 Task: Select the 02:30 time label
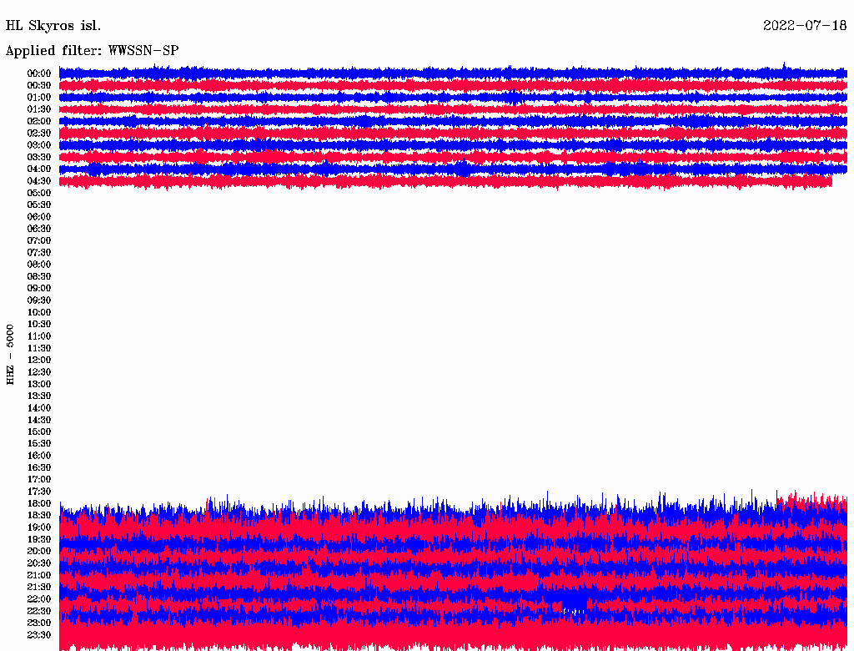click(x=39, y=133)
